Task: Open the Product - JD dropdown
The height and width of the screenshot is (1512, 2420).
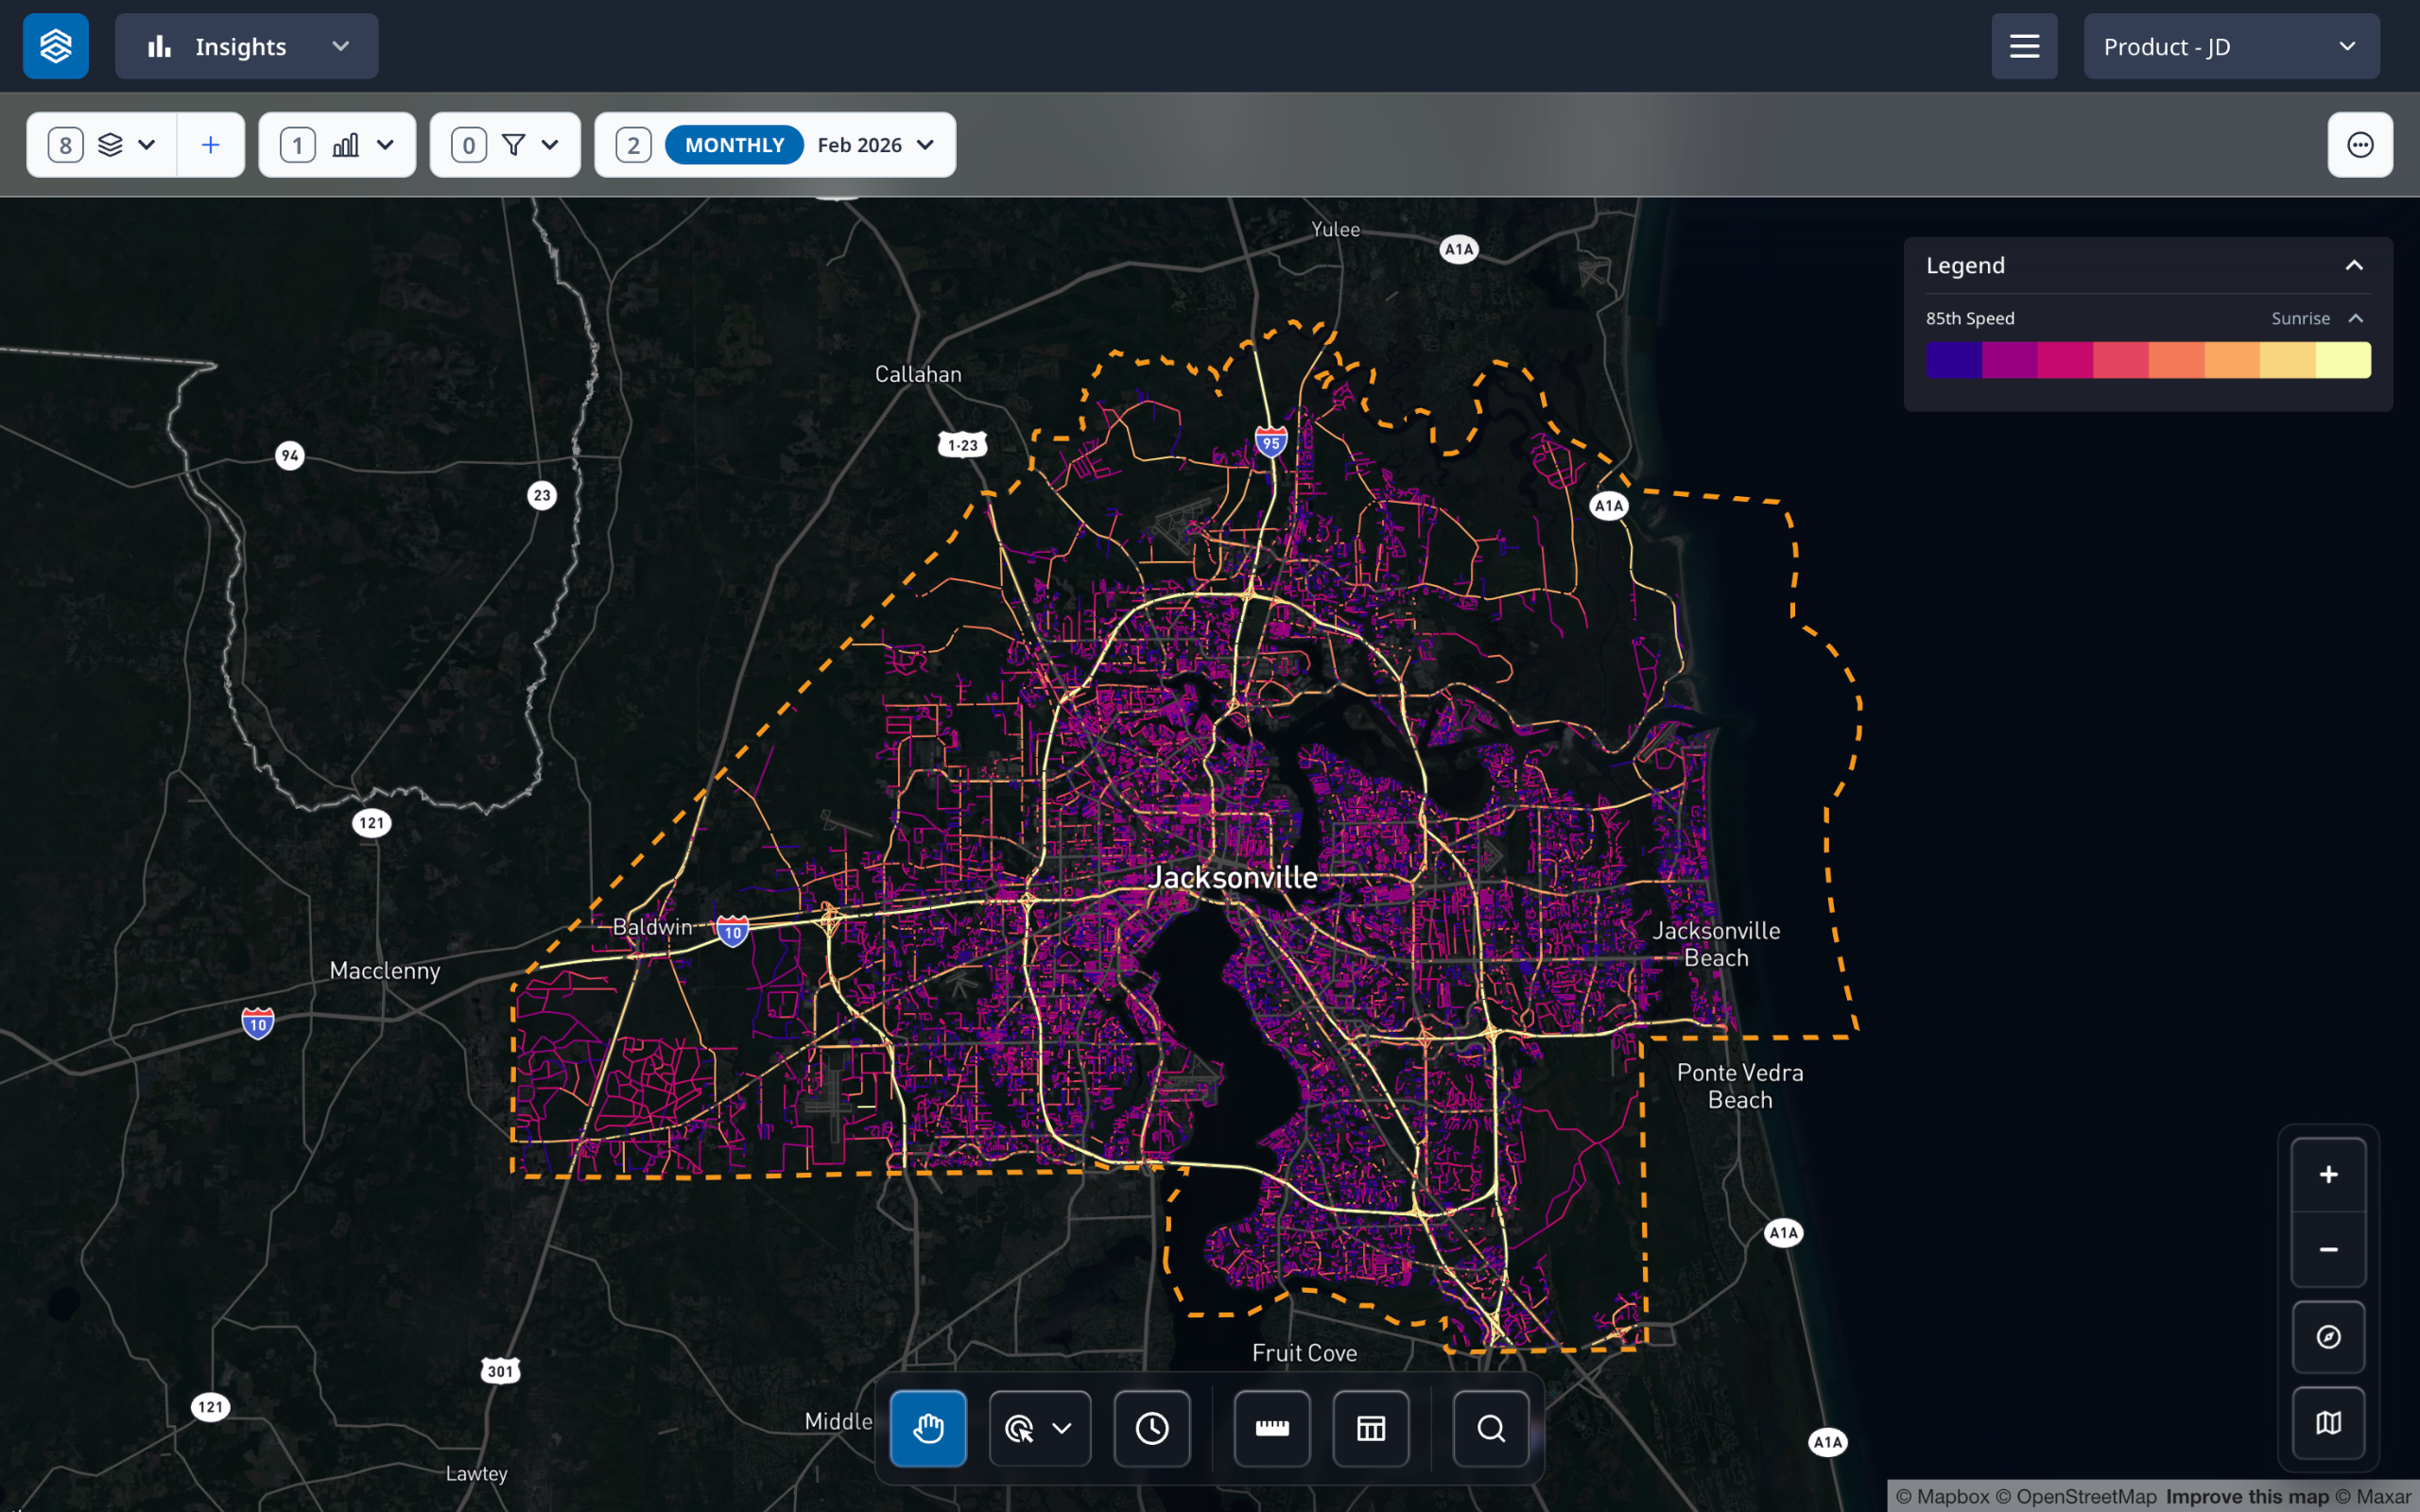Action: point(2230,46)
